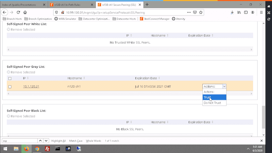Screen dimensions: 272x153
Task: Enable Highlight All in find bar
Action: point(58,140)
